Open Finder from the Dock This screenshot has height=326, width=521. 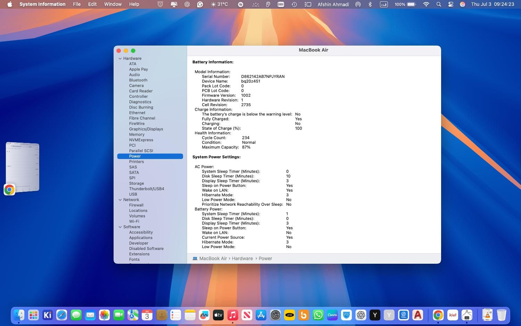pos(19,315)
